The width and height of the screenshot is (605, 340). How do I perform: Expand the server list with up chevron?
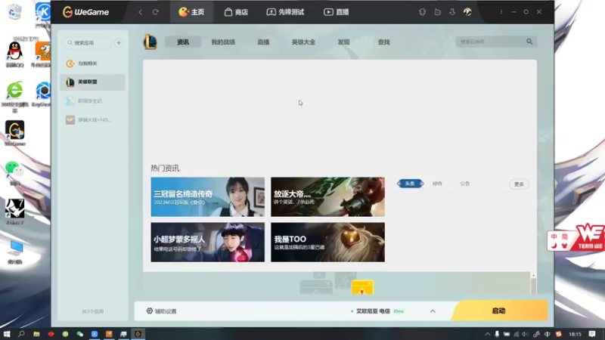[433, 311]
